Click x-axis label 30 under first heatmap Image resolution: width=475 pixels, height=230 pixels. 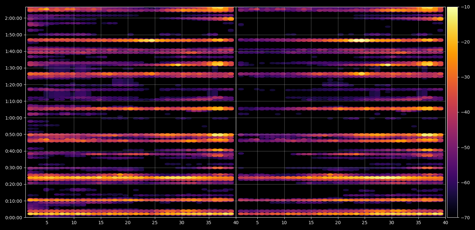pyautogui.click(x=182, y=223)
